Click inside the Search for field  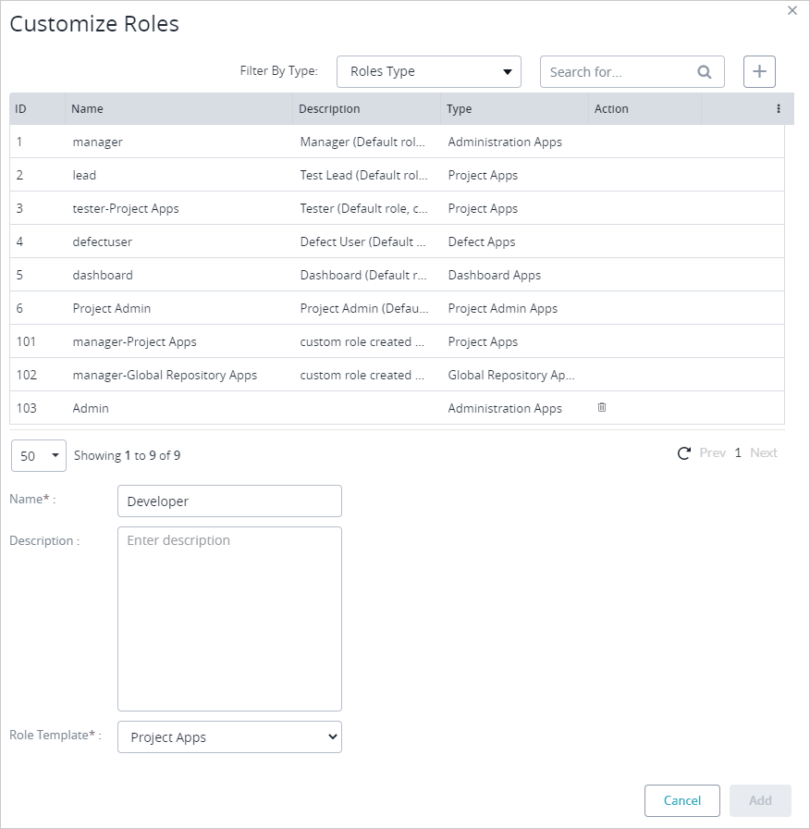click(x=615, y=71)
